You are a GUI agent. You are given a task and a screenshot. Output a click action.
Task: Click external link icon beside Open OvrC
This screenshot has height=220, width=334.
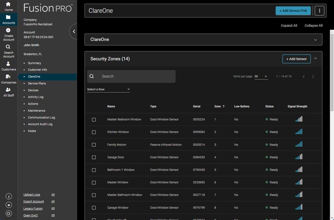53,216
